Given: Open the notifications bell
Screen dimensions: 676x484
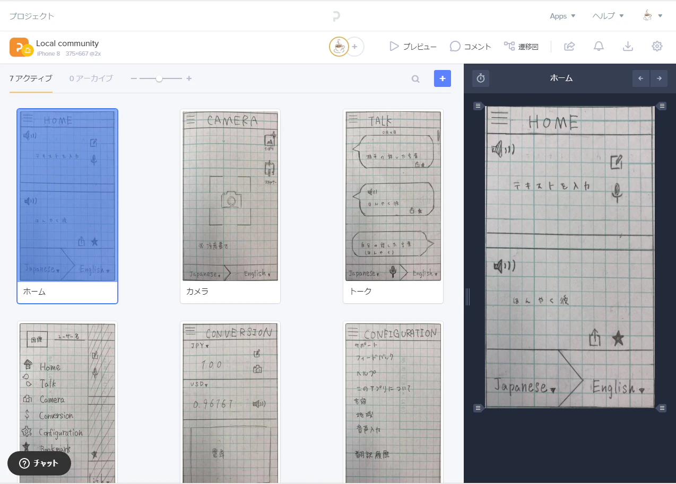Looking at the screenshot, I should [x=599, y=47].
